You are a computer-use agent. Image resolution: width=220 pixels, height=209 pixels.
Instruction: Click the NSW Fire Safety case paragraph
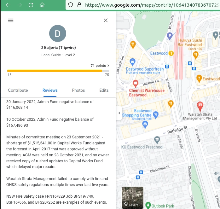coord(57,199)
